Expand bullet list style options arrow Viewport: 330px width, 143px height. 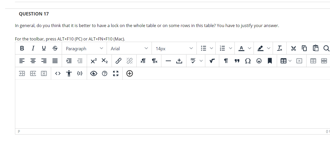pos(212,48)
